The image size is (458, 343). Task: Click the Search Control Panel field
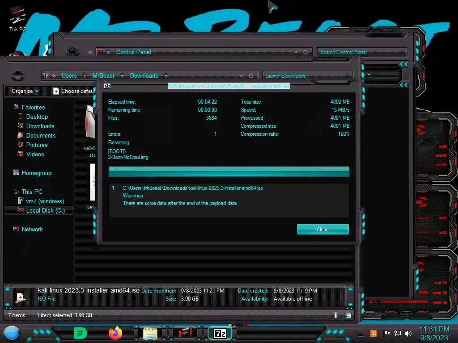361,52
